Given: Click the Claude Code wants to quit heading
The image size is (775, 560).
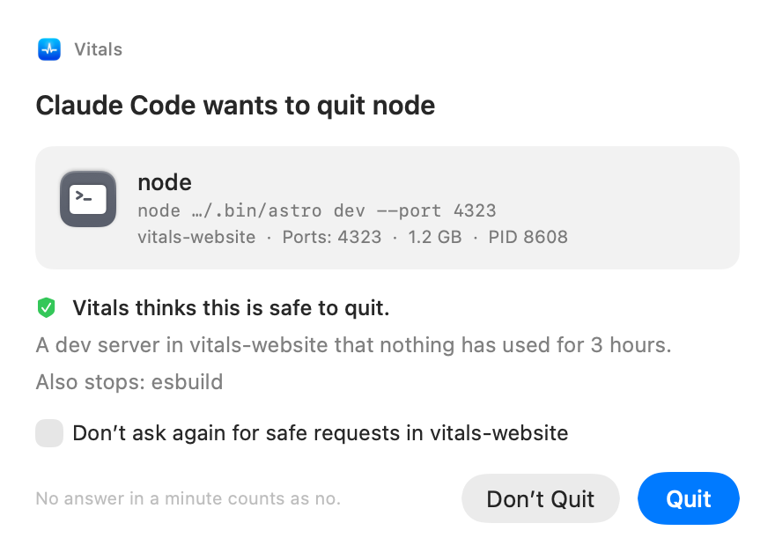Looking at the screenshot, I should pos(235,106).
